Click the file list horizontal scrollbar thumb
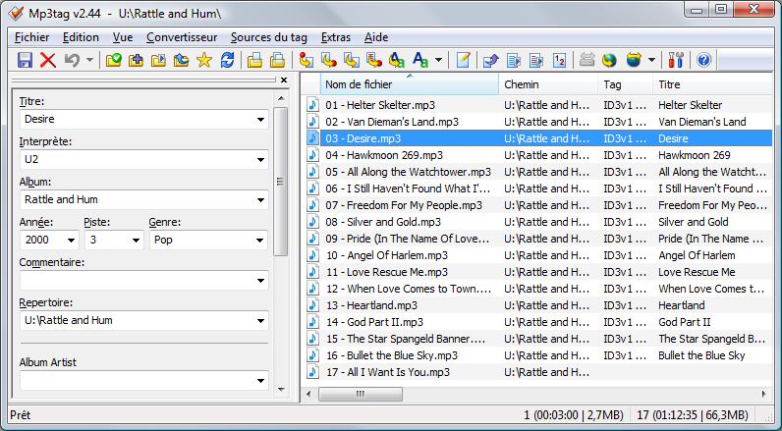This screenshot has height=431, width=782. click(x=361, y=394)
